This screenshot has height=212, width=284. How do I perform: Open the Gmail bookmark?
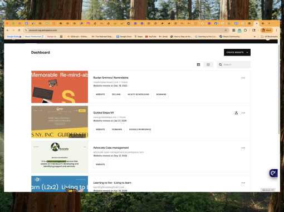163,37
